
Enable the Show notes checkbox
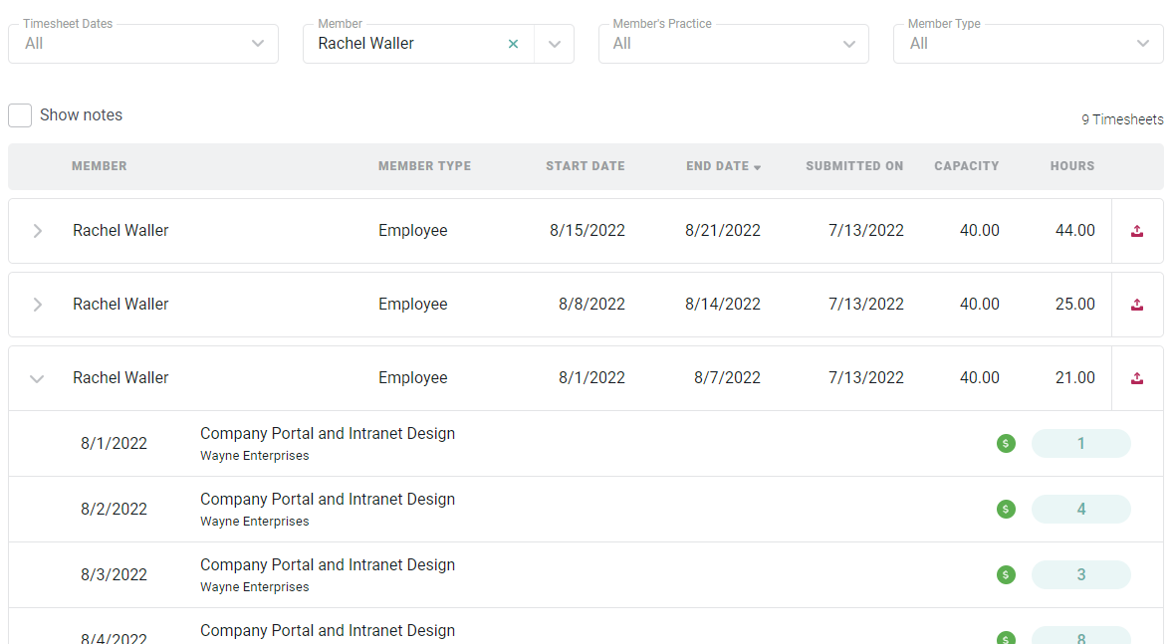coord(20,115)
